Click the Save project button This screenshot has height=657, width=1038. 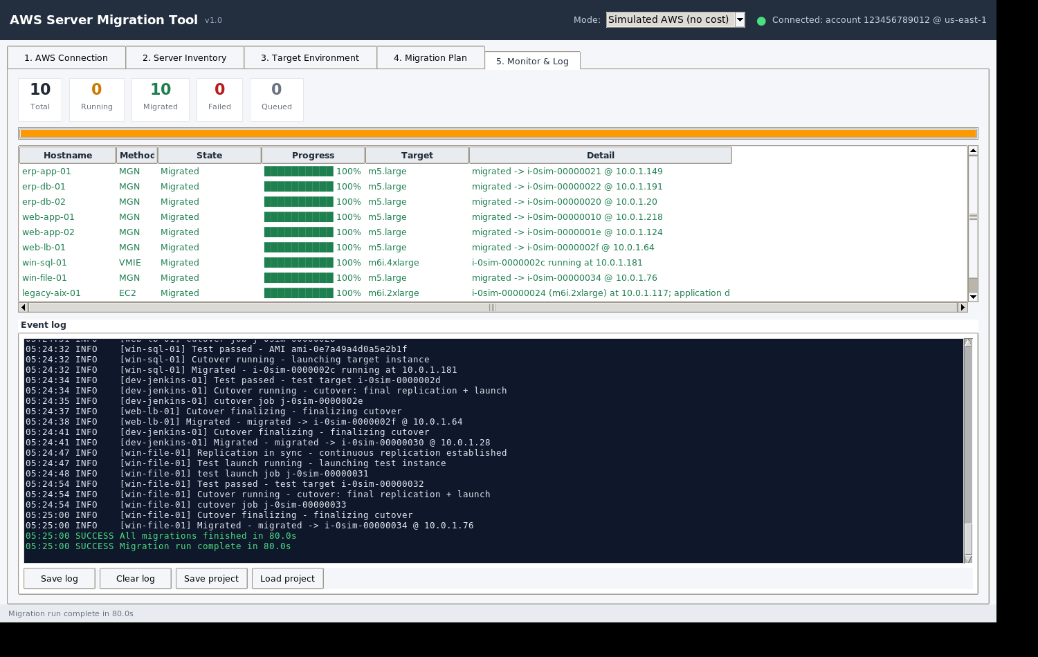click(211, 579)
